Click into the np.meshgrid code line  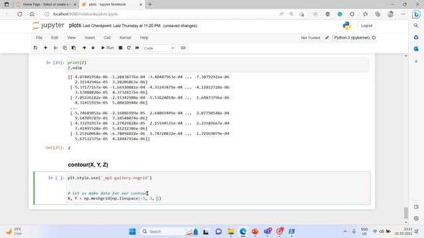[114, 198]
